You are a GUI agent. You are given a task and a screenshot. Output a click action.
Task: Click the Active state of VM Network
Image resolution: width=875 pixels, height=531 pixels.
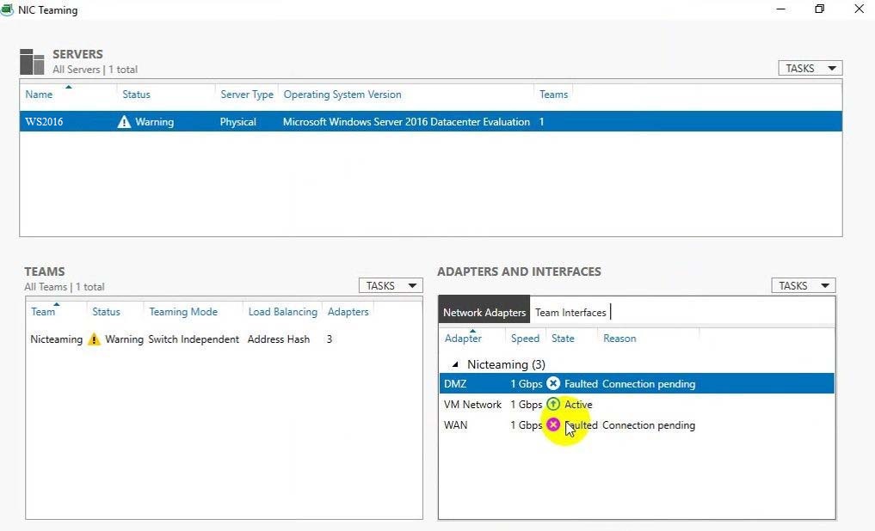tap(578, 404)
